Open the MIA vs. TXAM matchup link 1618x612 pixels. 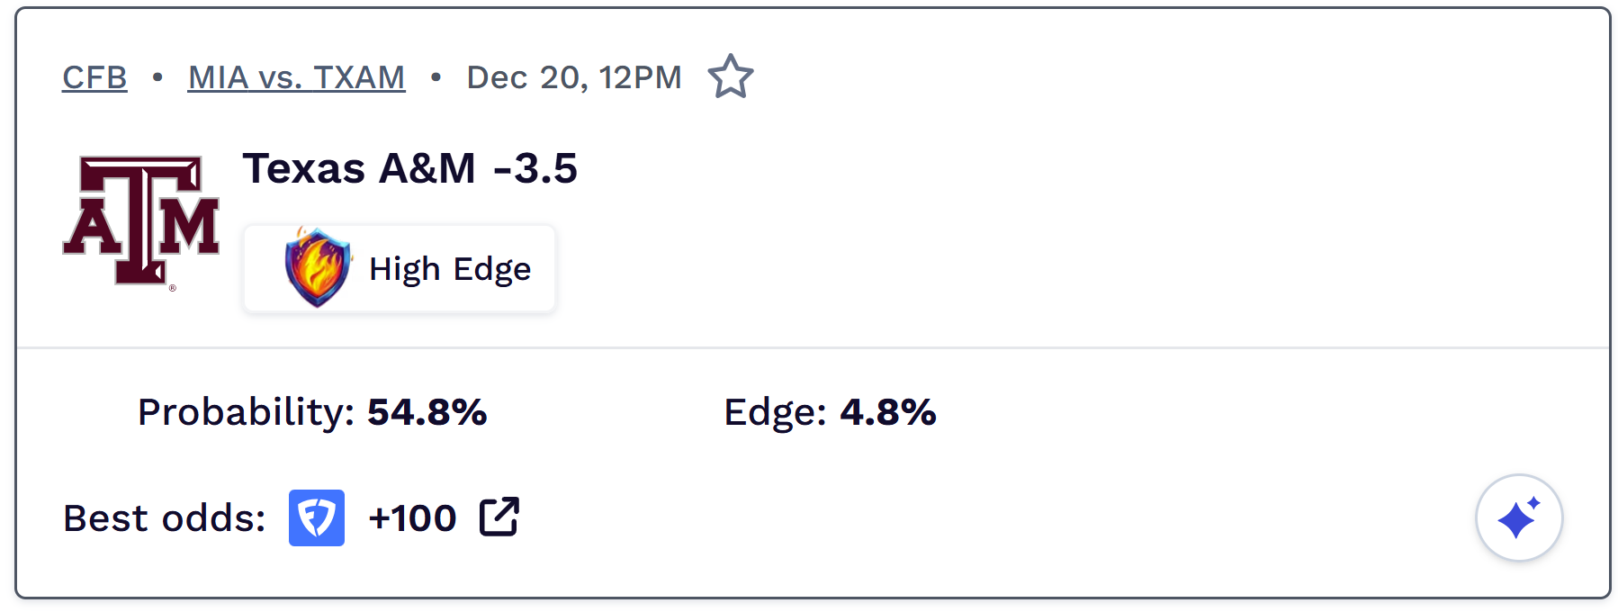coord(296,77)
